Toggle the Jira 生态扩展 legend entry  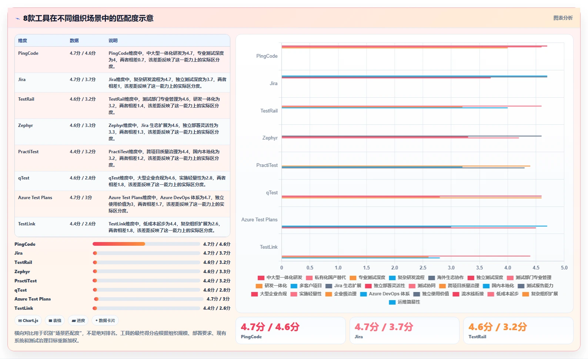pyautogui.click(x=343, y=286)
